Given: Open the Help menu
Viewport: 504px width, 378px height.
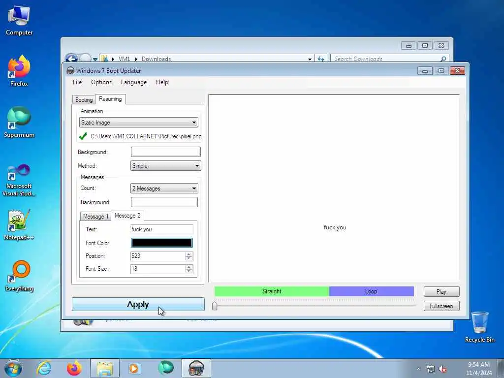Looking at the screenshot, I should (x=162, y=82).
